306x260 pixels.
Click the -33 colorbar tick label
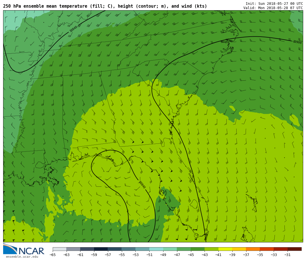click(274, 255)
